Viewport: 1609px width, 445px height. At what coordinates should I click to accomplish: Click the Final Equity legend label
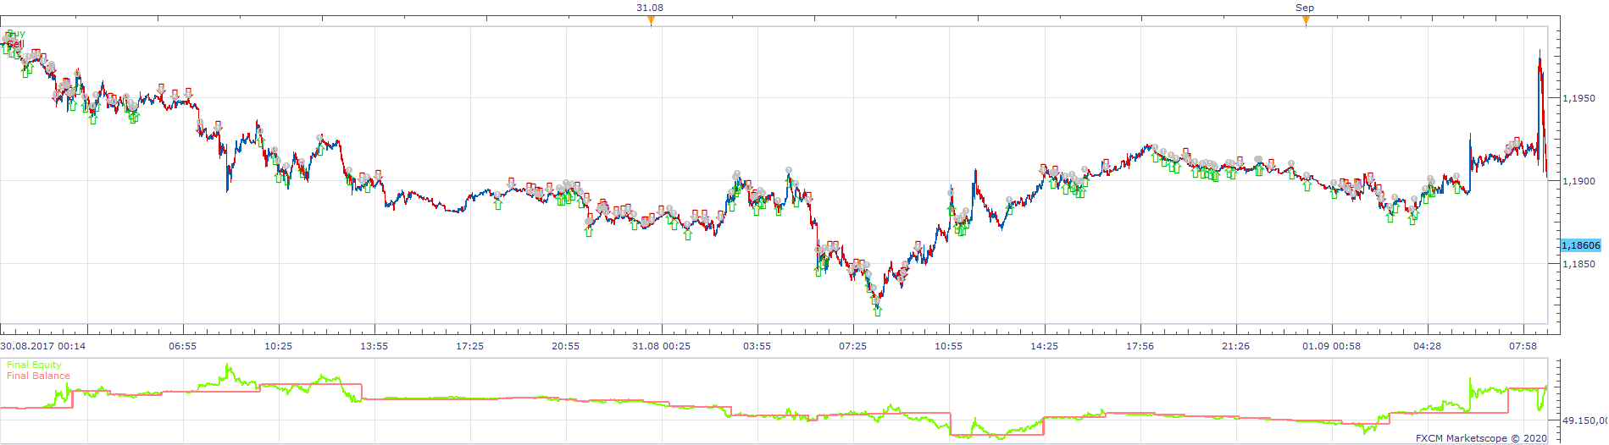34,365
